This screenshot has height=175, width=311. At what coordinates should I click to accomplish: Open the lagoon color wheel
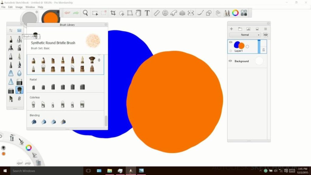pos(29,148)
